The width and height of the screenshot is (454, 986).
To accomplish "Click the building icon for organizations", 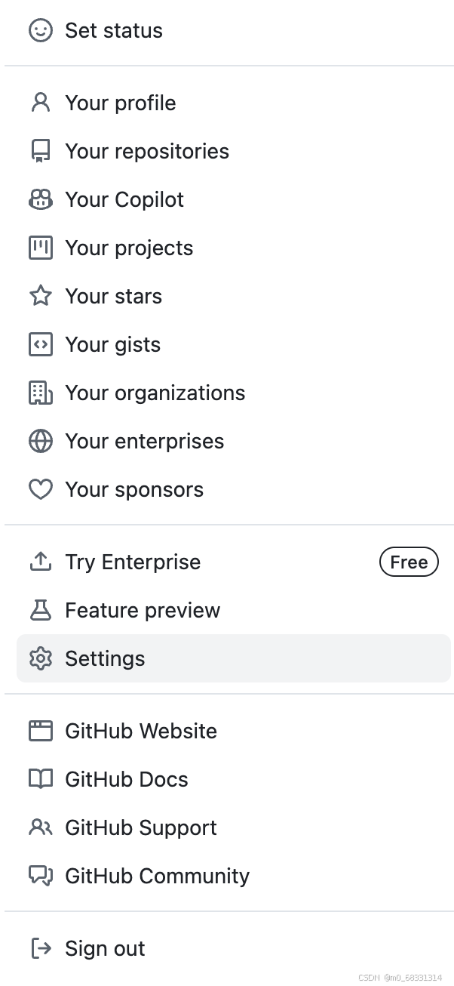I will tap(41, 393).
